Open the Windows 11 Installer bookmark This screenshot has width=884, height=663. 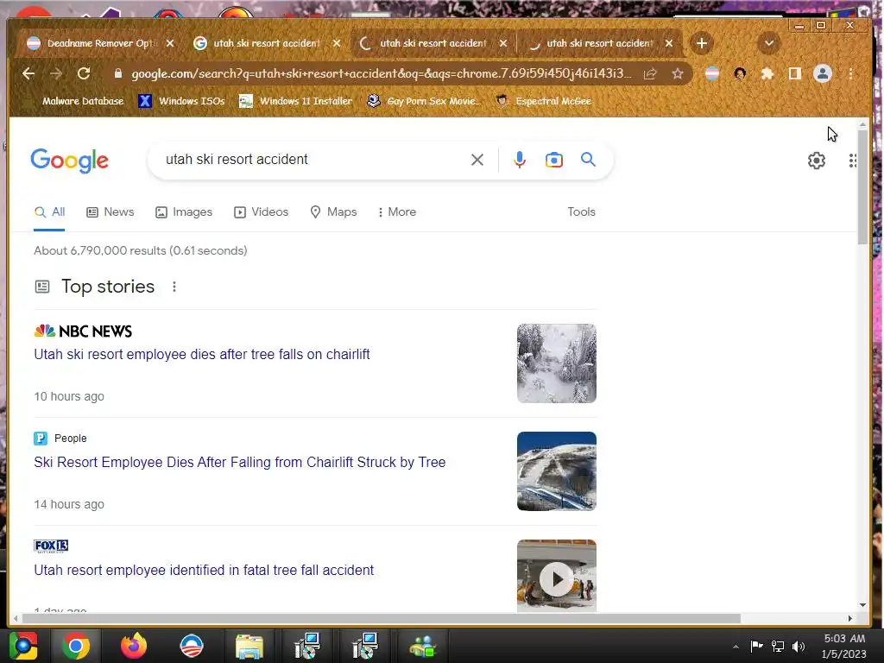(x=296, y=102)
